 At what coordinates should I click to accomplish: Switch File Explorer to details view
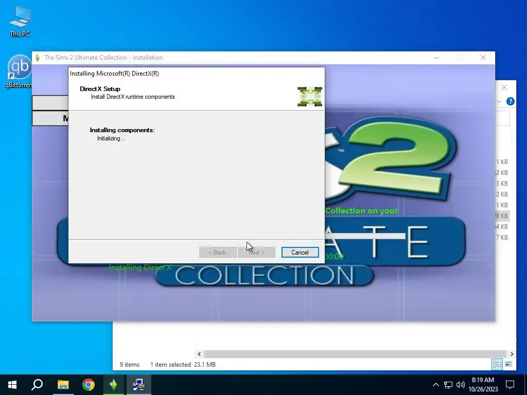click(498, 364)
